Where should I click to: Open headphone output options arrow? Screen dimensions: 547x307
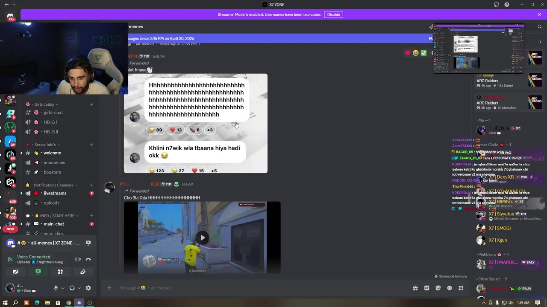pyautogui.click(x=79, y=288)
